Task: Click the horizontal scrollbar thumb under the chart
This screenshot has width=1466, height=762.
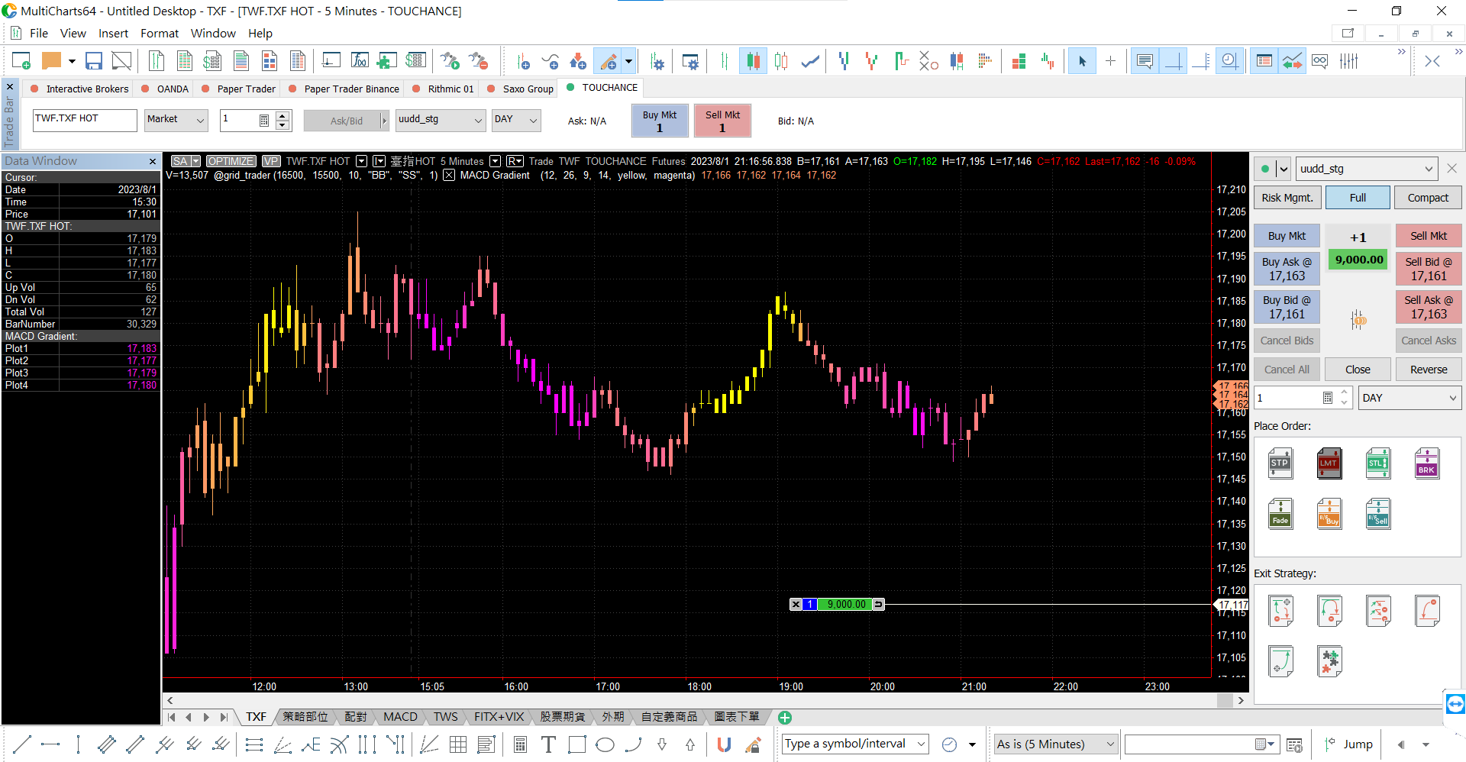Action: click(x=1225, y=700)
